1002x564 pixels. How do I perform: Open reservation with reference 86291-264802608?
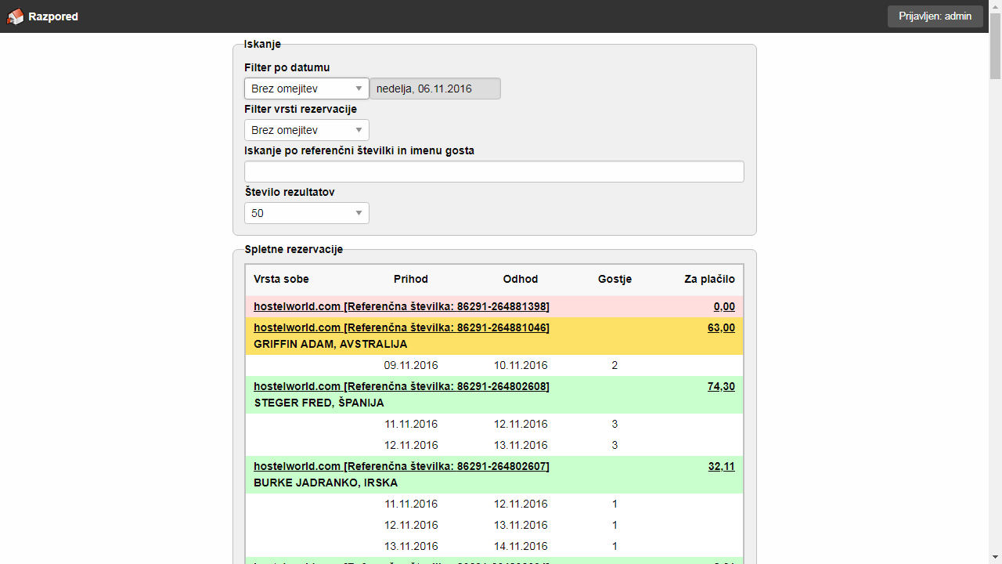401,386
